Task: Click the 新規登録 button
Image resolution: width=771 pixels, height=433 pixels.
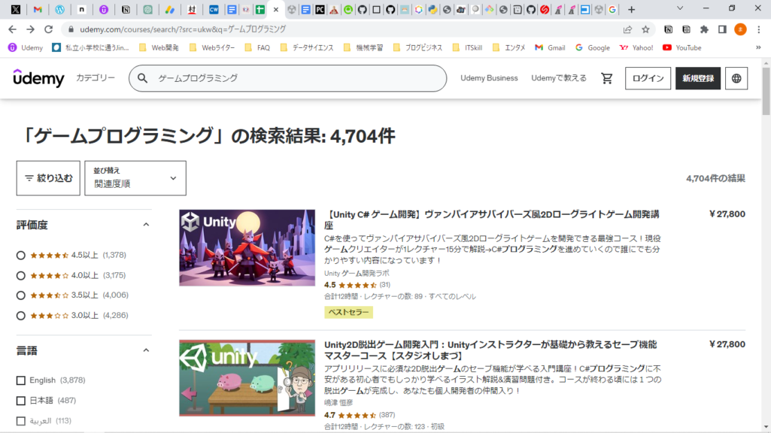Action: pos(698,78)
